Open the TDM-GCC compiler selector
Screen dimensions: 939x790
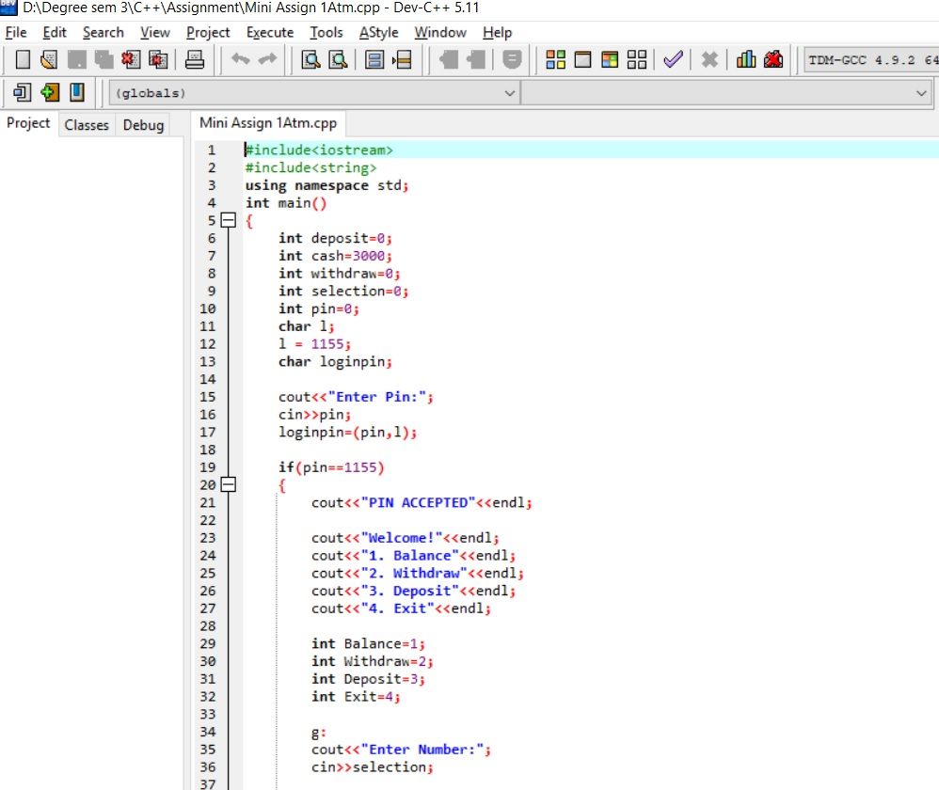point(867,59)
